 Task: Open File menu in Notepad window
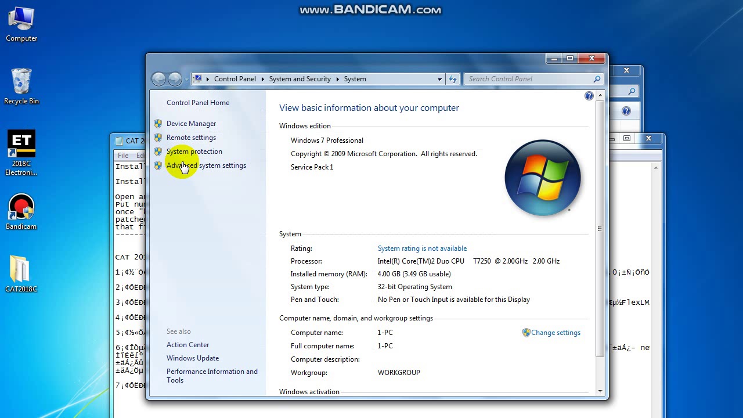123,156
